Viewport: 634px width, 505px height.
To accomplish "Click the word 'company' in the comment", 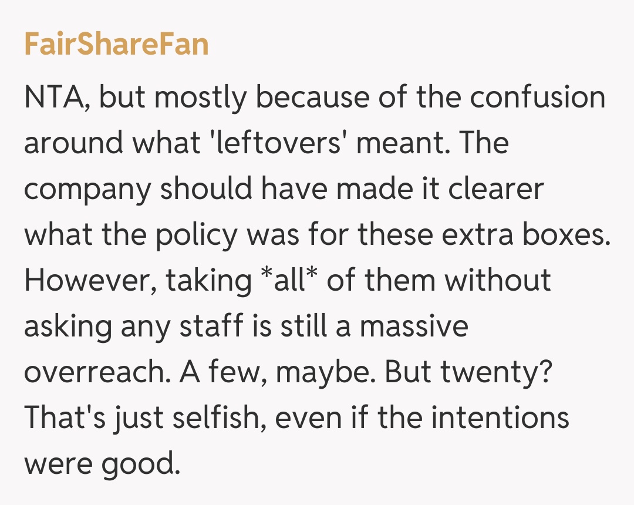I will click(87, 190).
